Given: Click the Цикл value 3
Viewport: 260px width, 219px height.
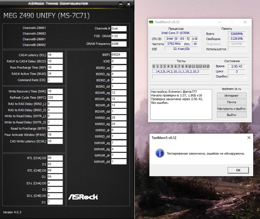Looking at the screenshot, I should [237, 71].
